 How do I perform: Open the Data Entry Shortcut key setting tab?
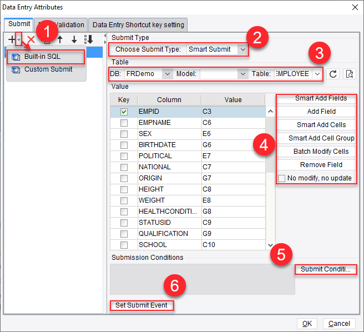138,25
